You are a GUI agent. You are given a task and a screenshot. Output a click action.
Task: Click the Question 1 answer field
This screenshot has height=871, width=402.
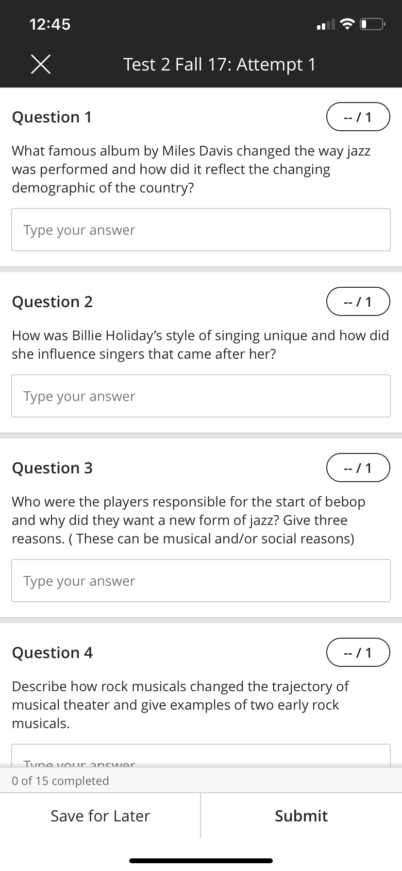point(201,230)
